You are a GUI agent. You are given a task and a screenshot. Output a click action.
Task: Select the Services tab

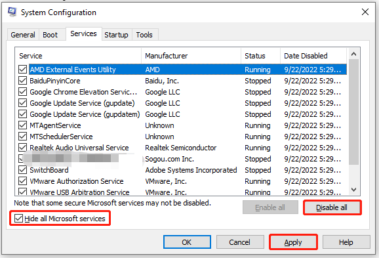coord(83,33)
